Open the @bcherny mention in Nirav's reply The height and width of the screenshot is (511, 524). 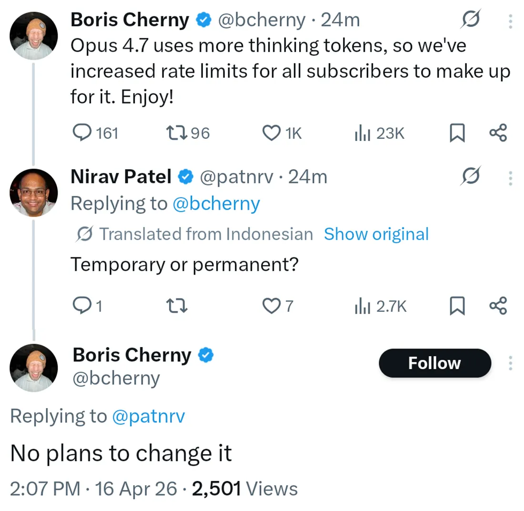(x=216, y=204)
